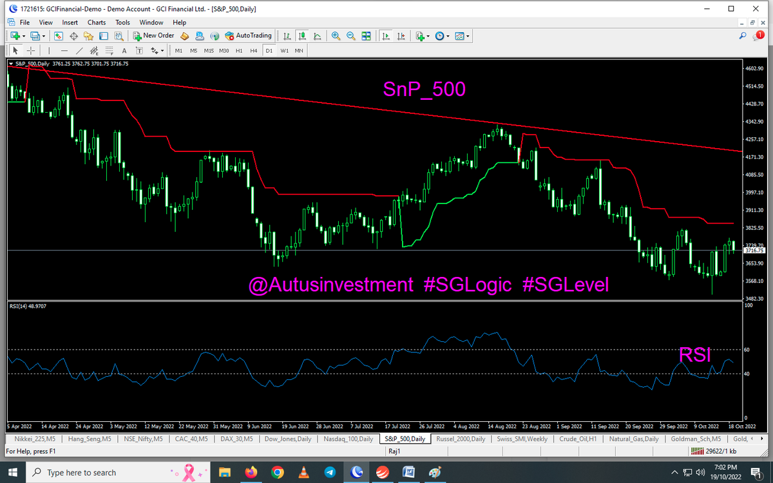Click the Raj1 profile in status bar
The image size is (773, 483).
[395, 451]
